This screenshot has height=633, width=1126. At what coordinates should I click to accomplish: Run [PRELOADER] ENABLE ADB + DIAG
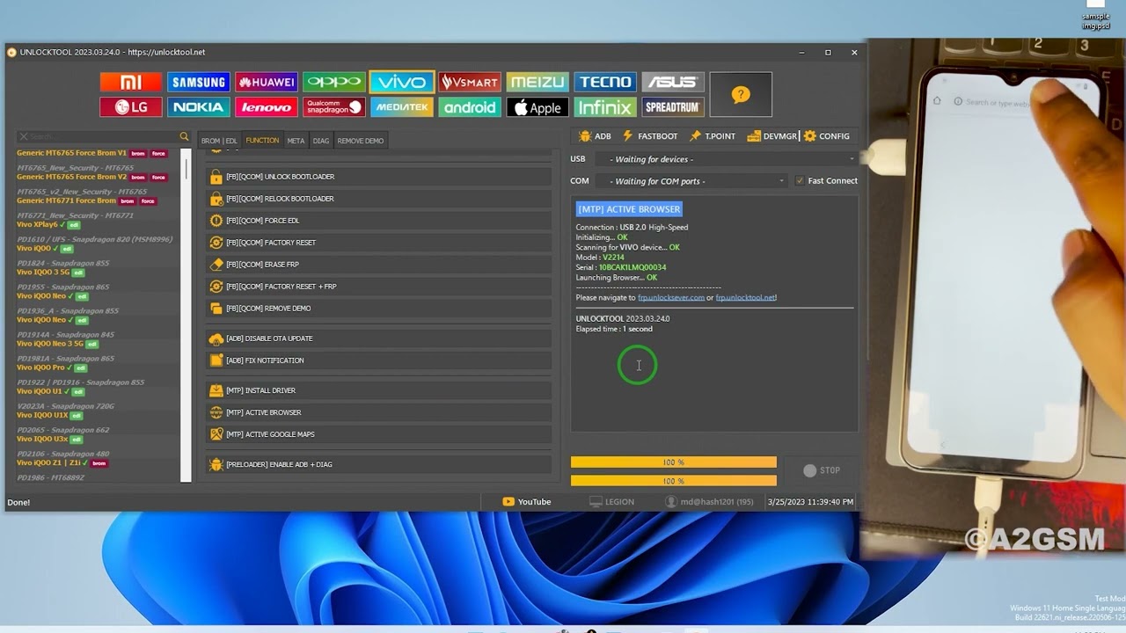[x=379, y=464]
